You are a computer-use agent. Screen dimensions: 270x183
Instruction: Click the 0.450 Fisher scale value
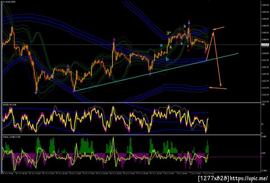coord(264,137)
